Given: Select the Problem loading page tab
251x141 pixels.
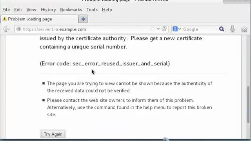Looking at the screenshot, I should pyautogui.click(x=39, y=19).
